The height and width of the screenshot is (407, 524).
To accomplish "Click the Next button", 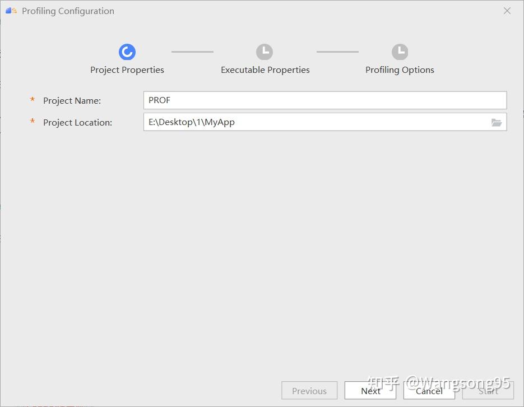I will (370, 391).
